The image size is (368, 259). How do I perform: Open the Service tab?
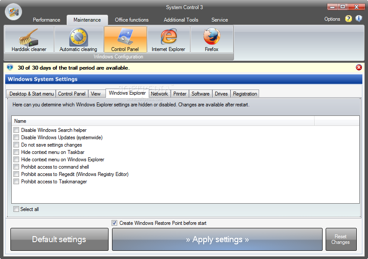tap(220, 20)
